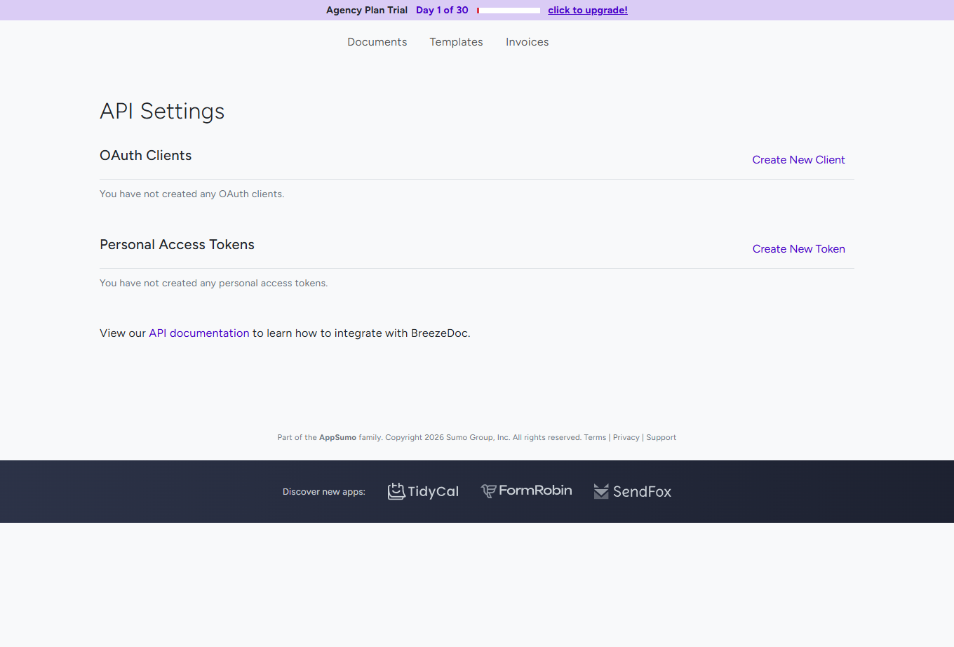Create a new OAuth client
This screenshot has width=954, height=647.
(798, 159)
